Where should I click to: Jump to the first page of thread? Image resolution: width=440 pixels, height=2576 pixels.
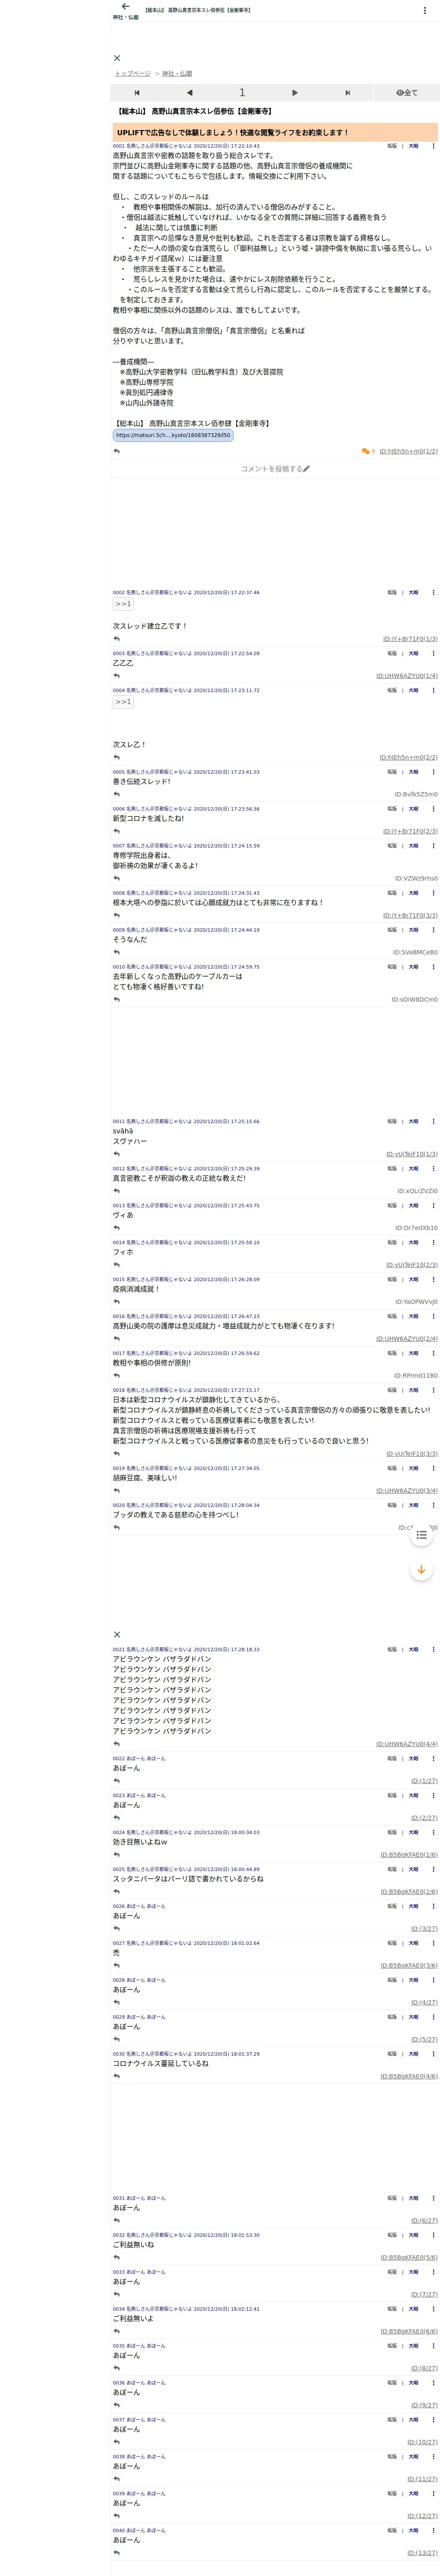[x=137, y=93]
